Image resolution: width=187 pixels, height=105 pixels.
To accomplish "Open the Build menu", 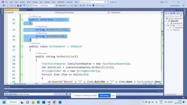I will tap(29, 2).
